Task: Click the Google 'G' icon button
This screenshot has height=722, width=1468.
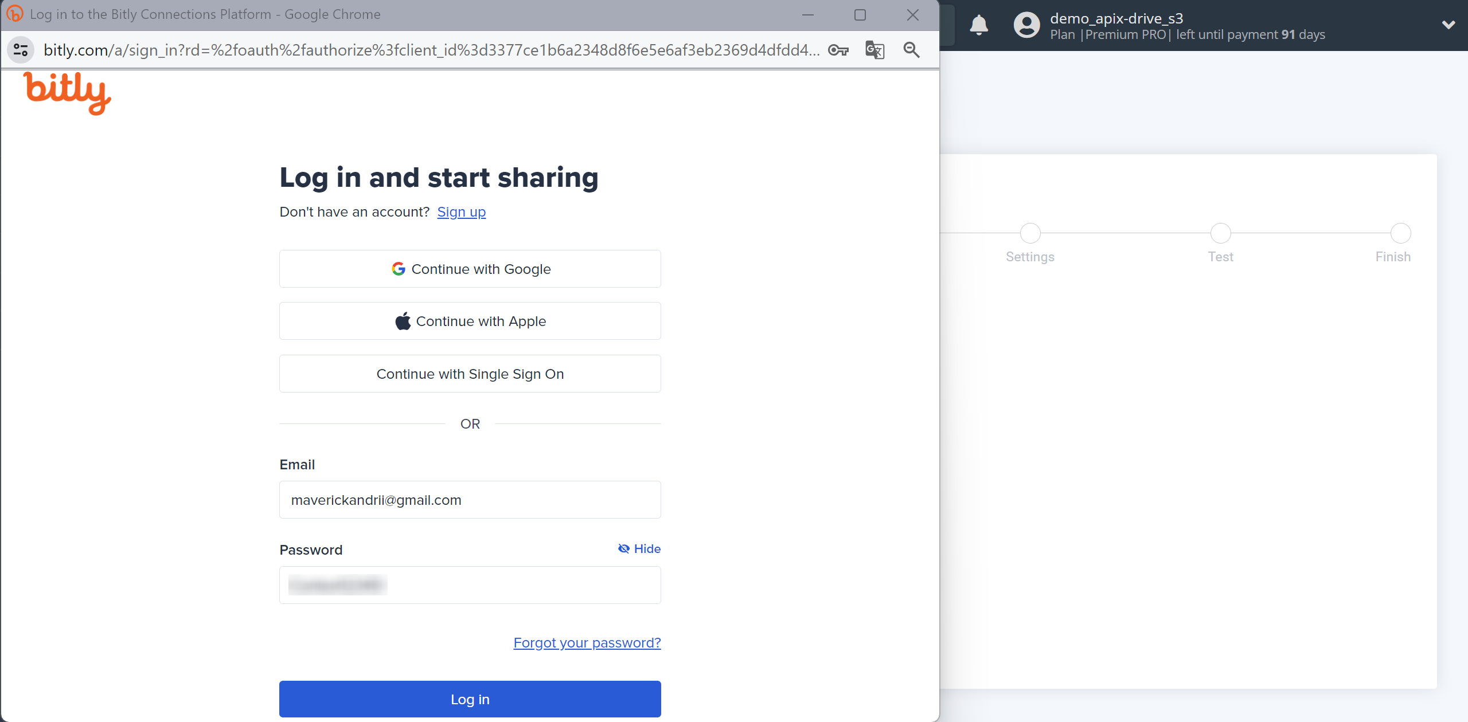Action: pos(399,269)
